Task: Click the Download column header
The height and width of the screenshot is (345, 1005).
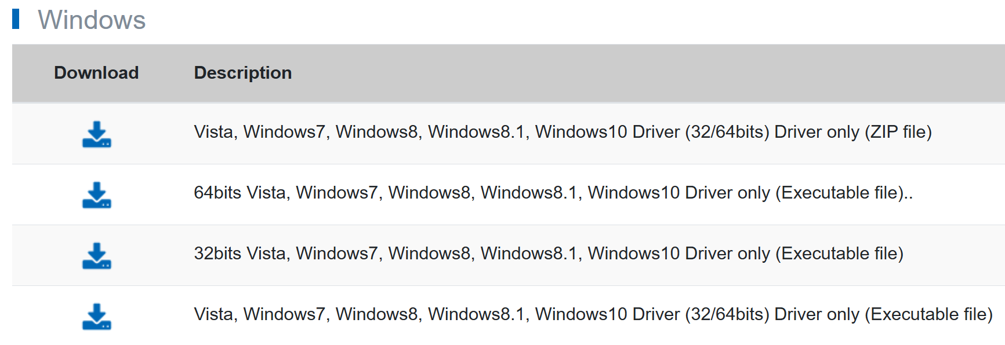Action: coord(96,73)
